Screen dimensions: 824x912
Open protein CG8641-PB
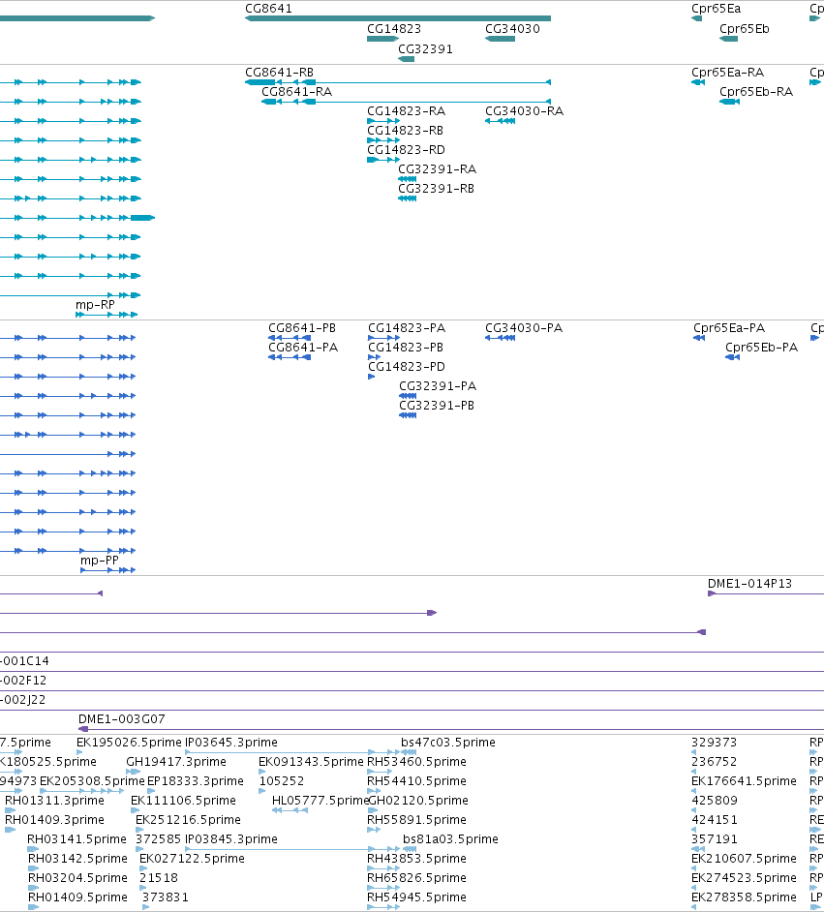pyautogui.click(x=289, y=338)
